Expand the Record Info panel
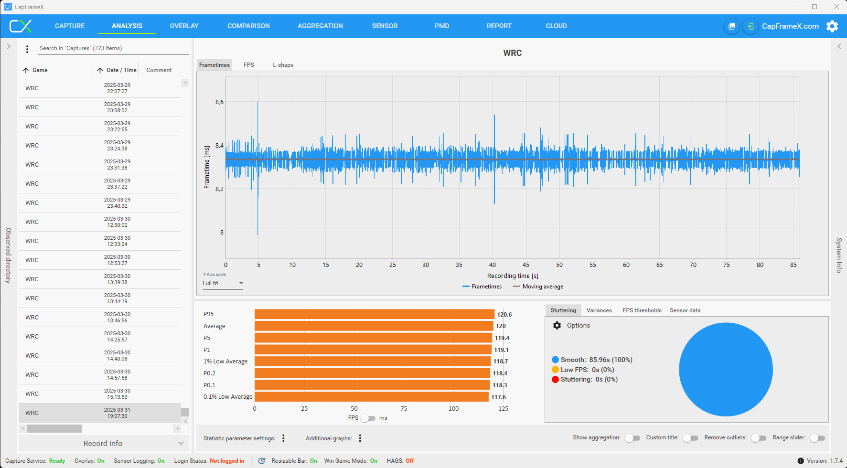Viewport: 847px width, 468px height. (104, 444)
